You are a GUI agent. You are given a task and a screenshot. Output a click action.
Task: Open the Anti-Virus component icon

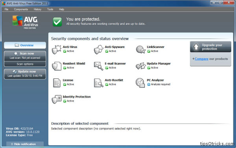point(56,49)
